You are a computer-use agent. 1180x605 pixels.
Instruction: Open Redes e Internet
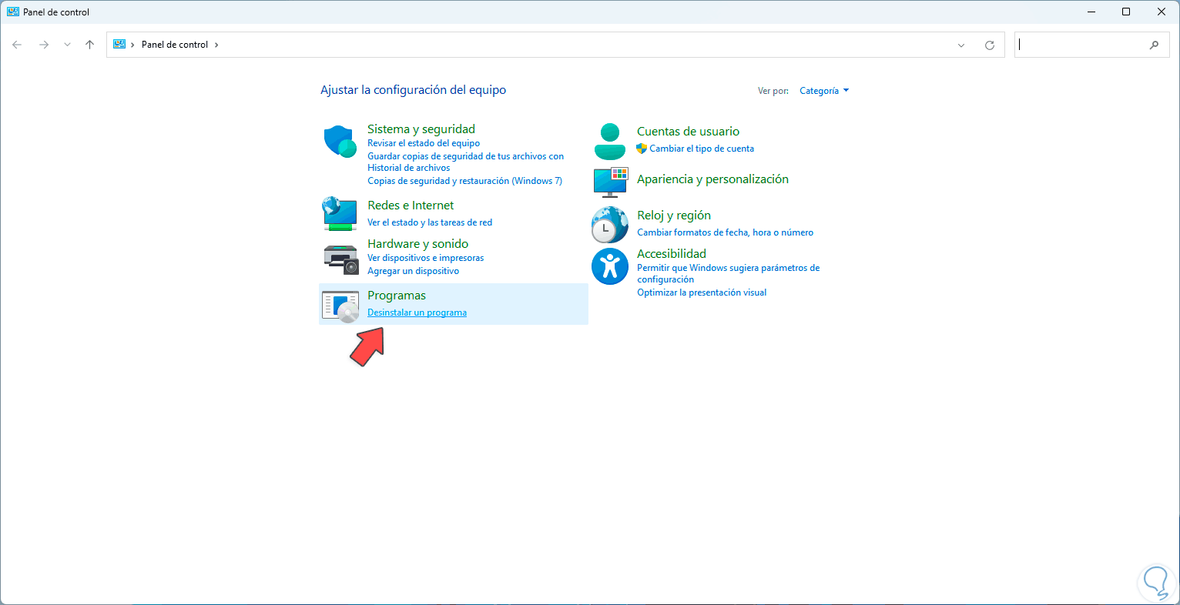411,206
